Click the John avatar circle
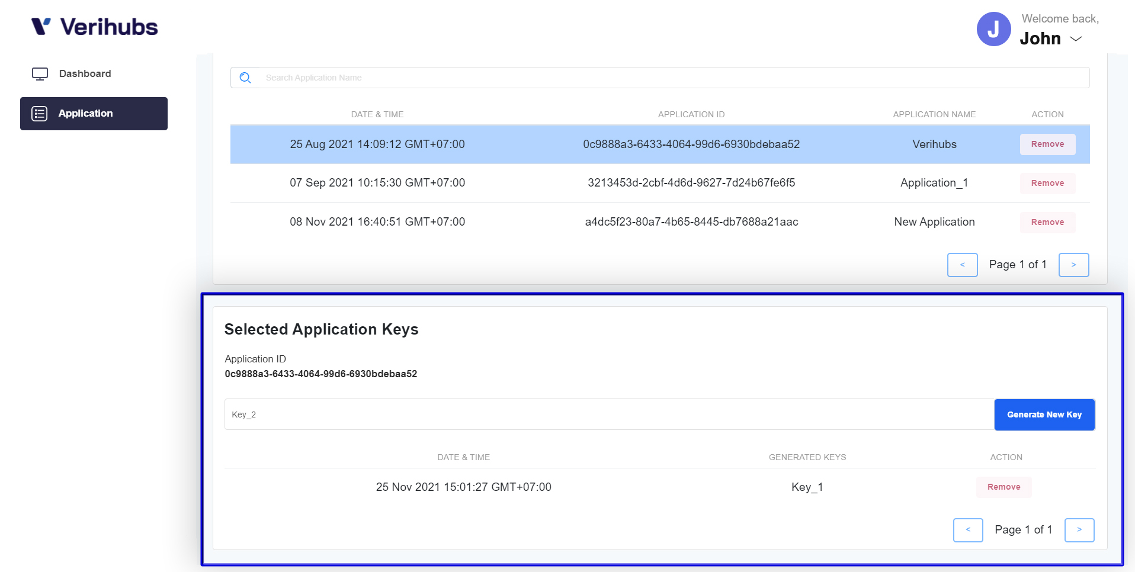Screen dimensions: 1135x572 (x=993, y=29)
